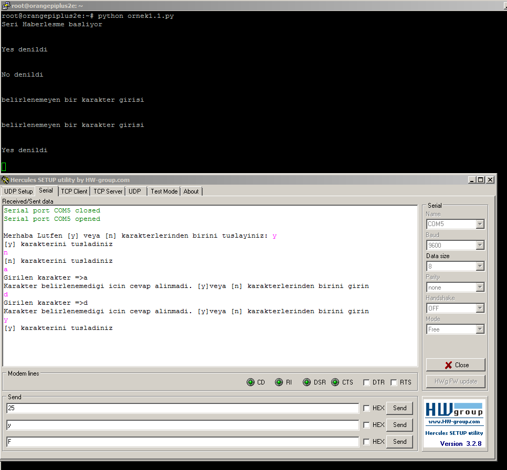Click the DSR modem line indicator
The height and width of the screenshot is (470, 507).
pos(307,382)
